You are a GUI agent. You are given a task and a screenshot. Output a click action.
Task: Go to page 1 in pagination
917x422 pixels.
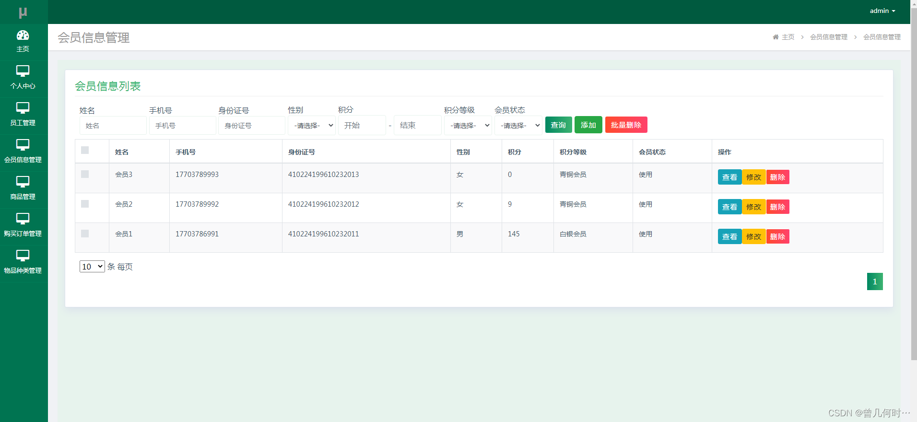click(x=875, y=281)
